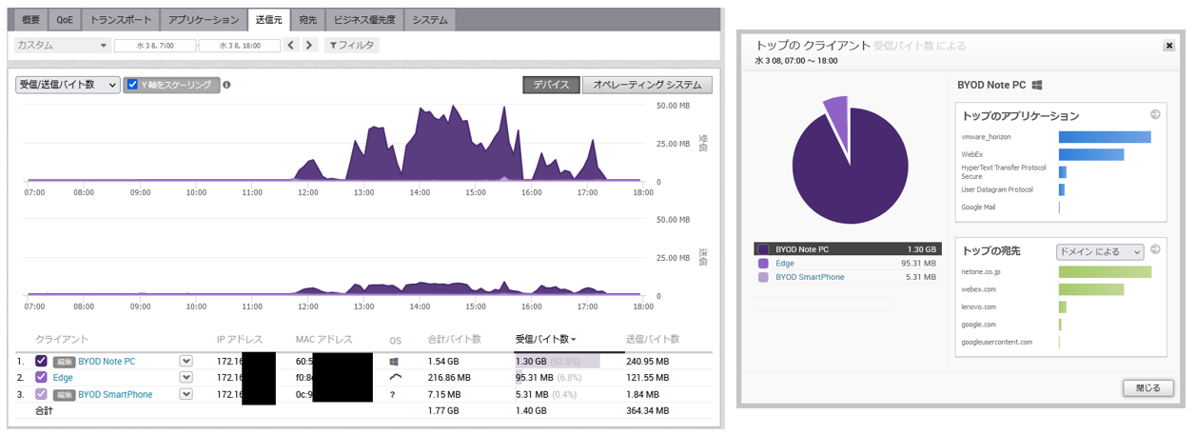Switch to the システム tab
Viewport: 1195px width, 435px height.
430,19
